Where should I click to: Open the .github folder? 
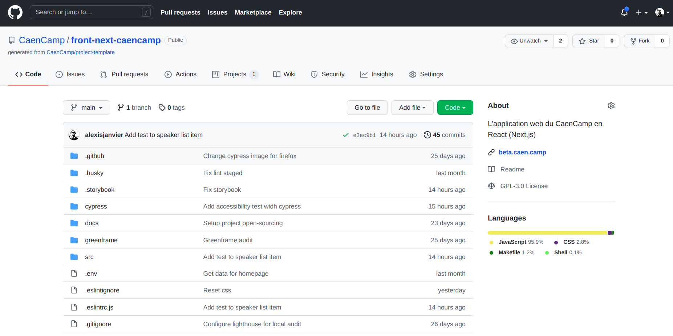pyautogui.click(x=95, y=156)
